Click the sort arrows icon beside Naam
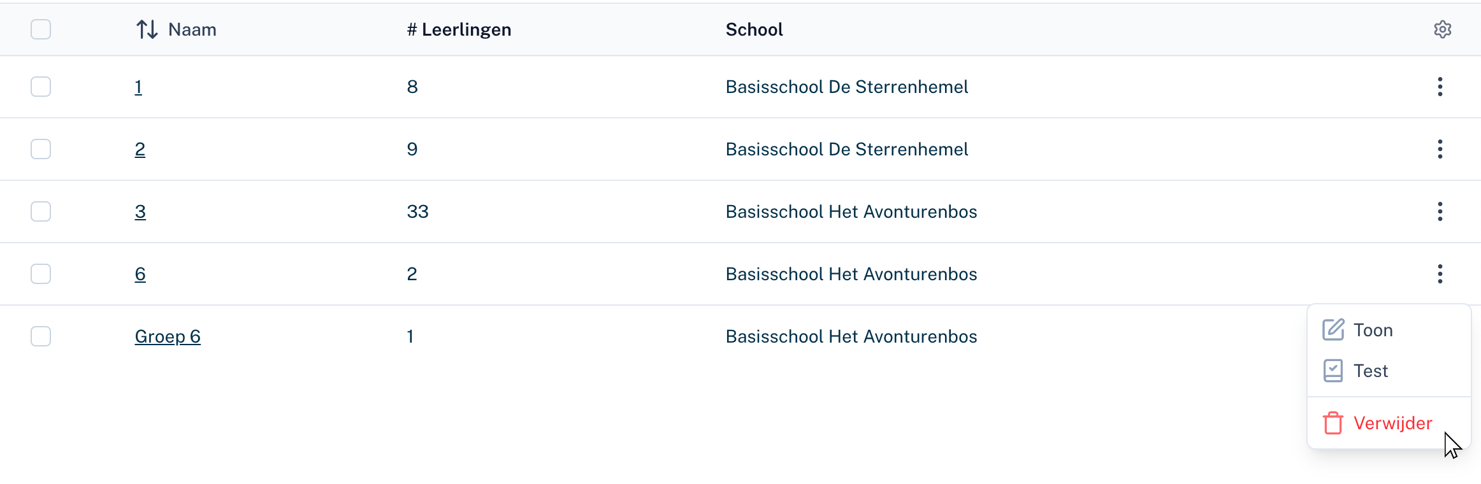This screenshot has width=1481, height=484. pyautogui.click(x=147, y=29)
